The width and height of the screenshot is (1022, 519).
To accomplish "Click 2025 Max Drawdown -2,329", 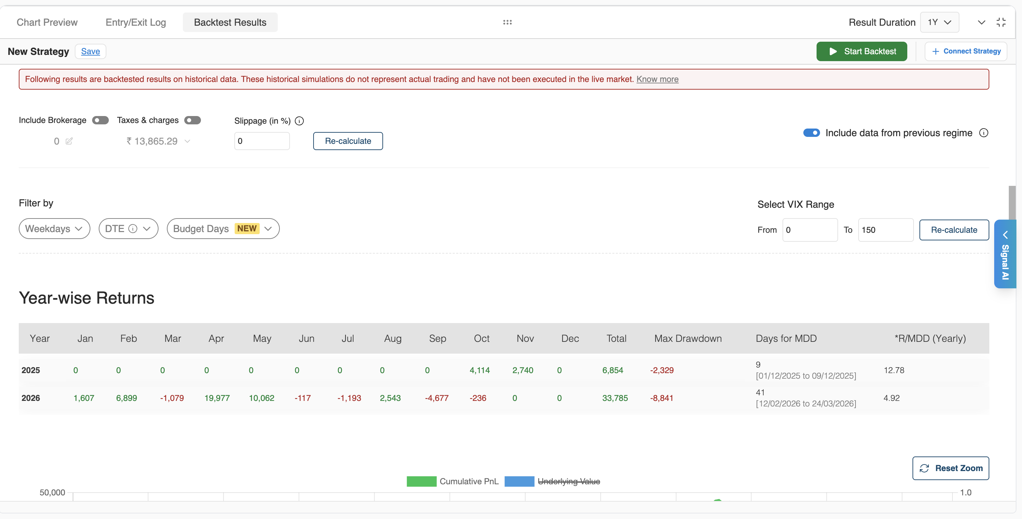I will (x=662, y=370).
